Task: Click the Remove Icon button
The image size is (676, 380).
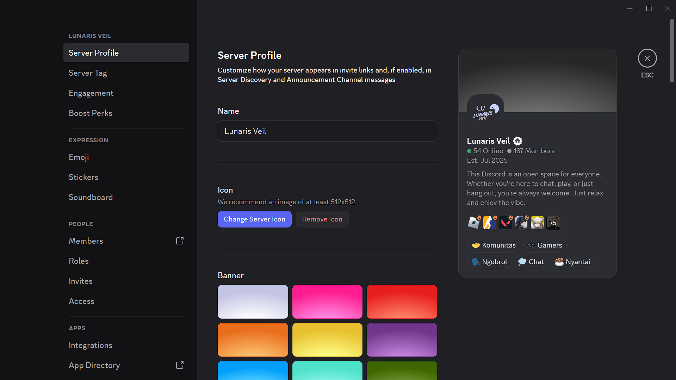Action: point(322,219)
